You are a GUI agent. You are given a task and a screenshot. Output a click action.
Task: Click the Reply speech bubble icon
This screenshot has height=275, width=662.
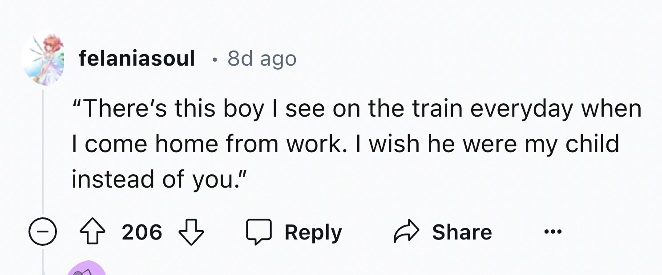[259, 232]
